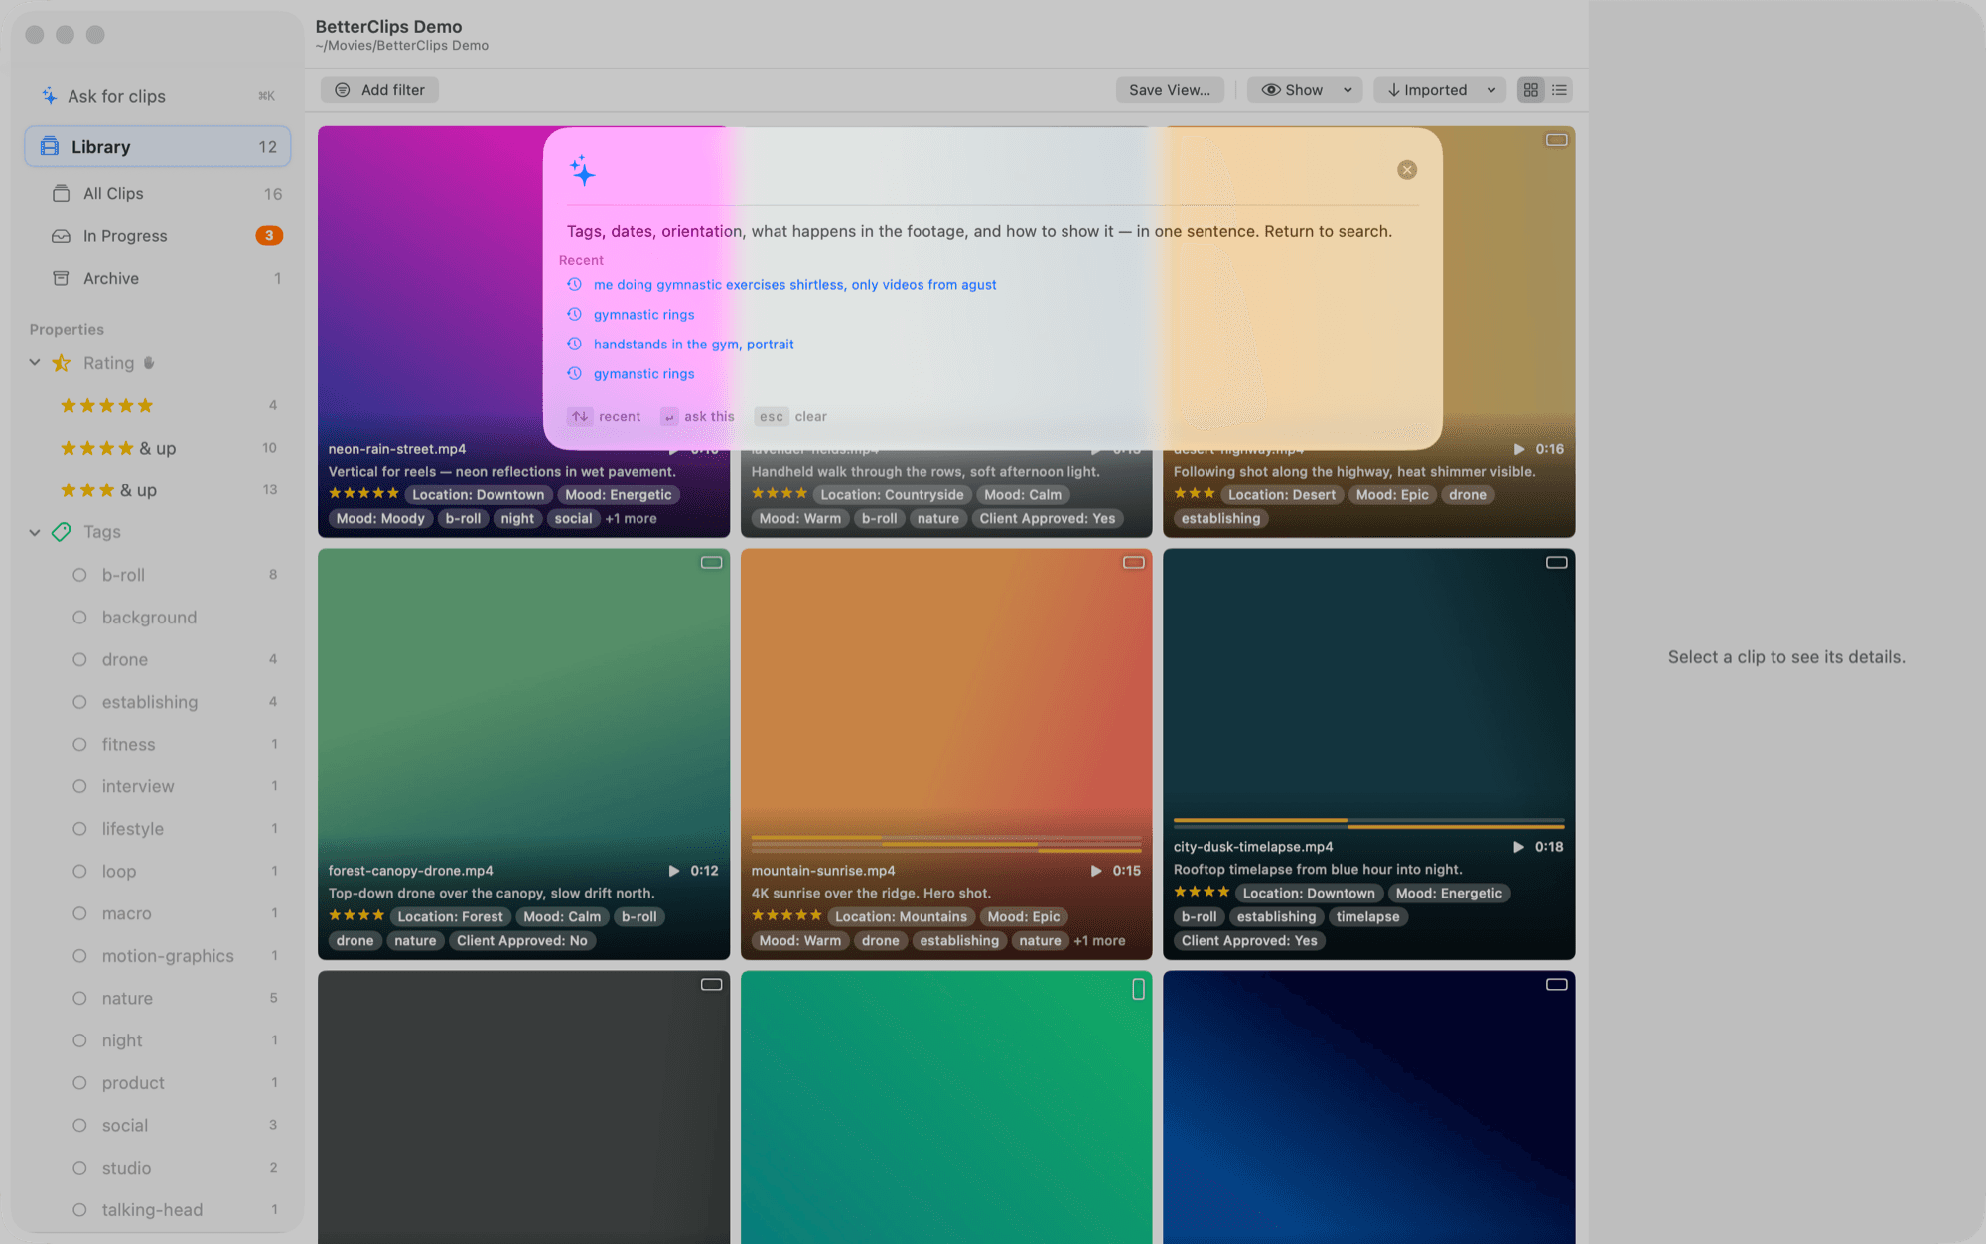Play mountain-sunrise.mp4 clip
The width and height of the screenshot is (1986, 1244).
(x=1096, y=871)
